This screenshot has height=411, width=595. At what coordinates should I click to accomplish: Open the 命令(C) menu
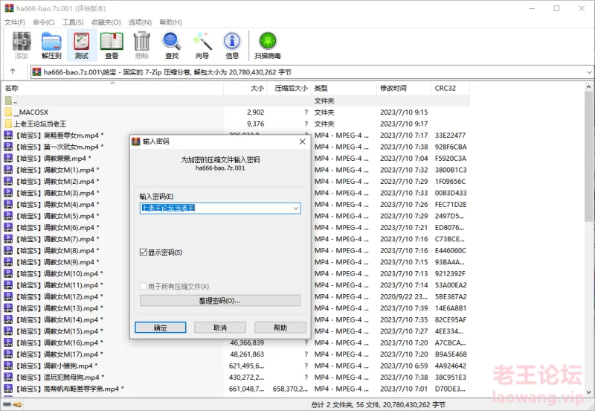click(44, 22)
